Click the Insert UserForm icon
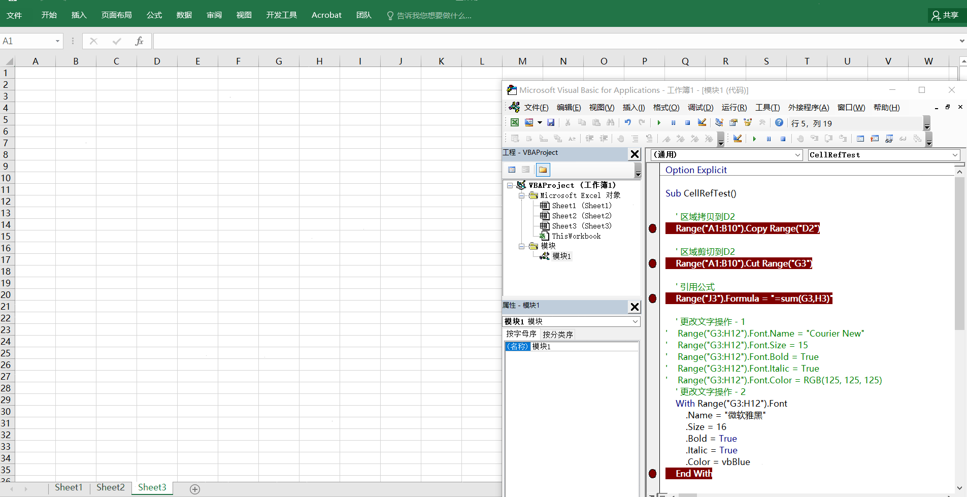The height and width of the screenshot is (497, 967). point(529,122)
